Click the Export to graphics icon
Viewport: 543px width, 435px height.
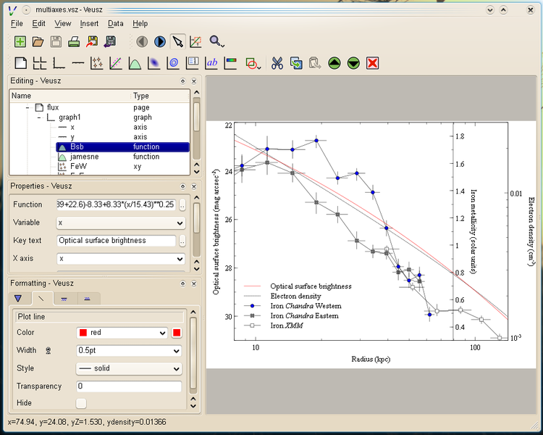coord(92,41)
